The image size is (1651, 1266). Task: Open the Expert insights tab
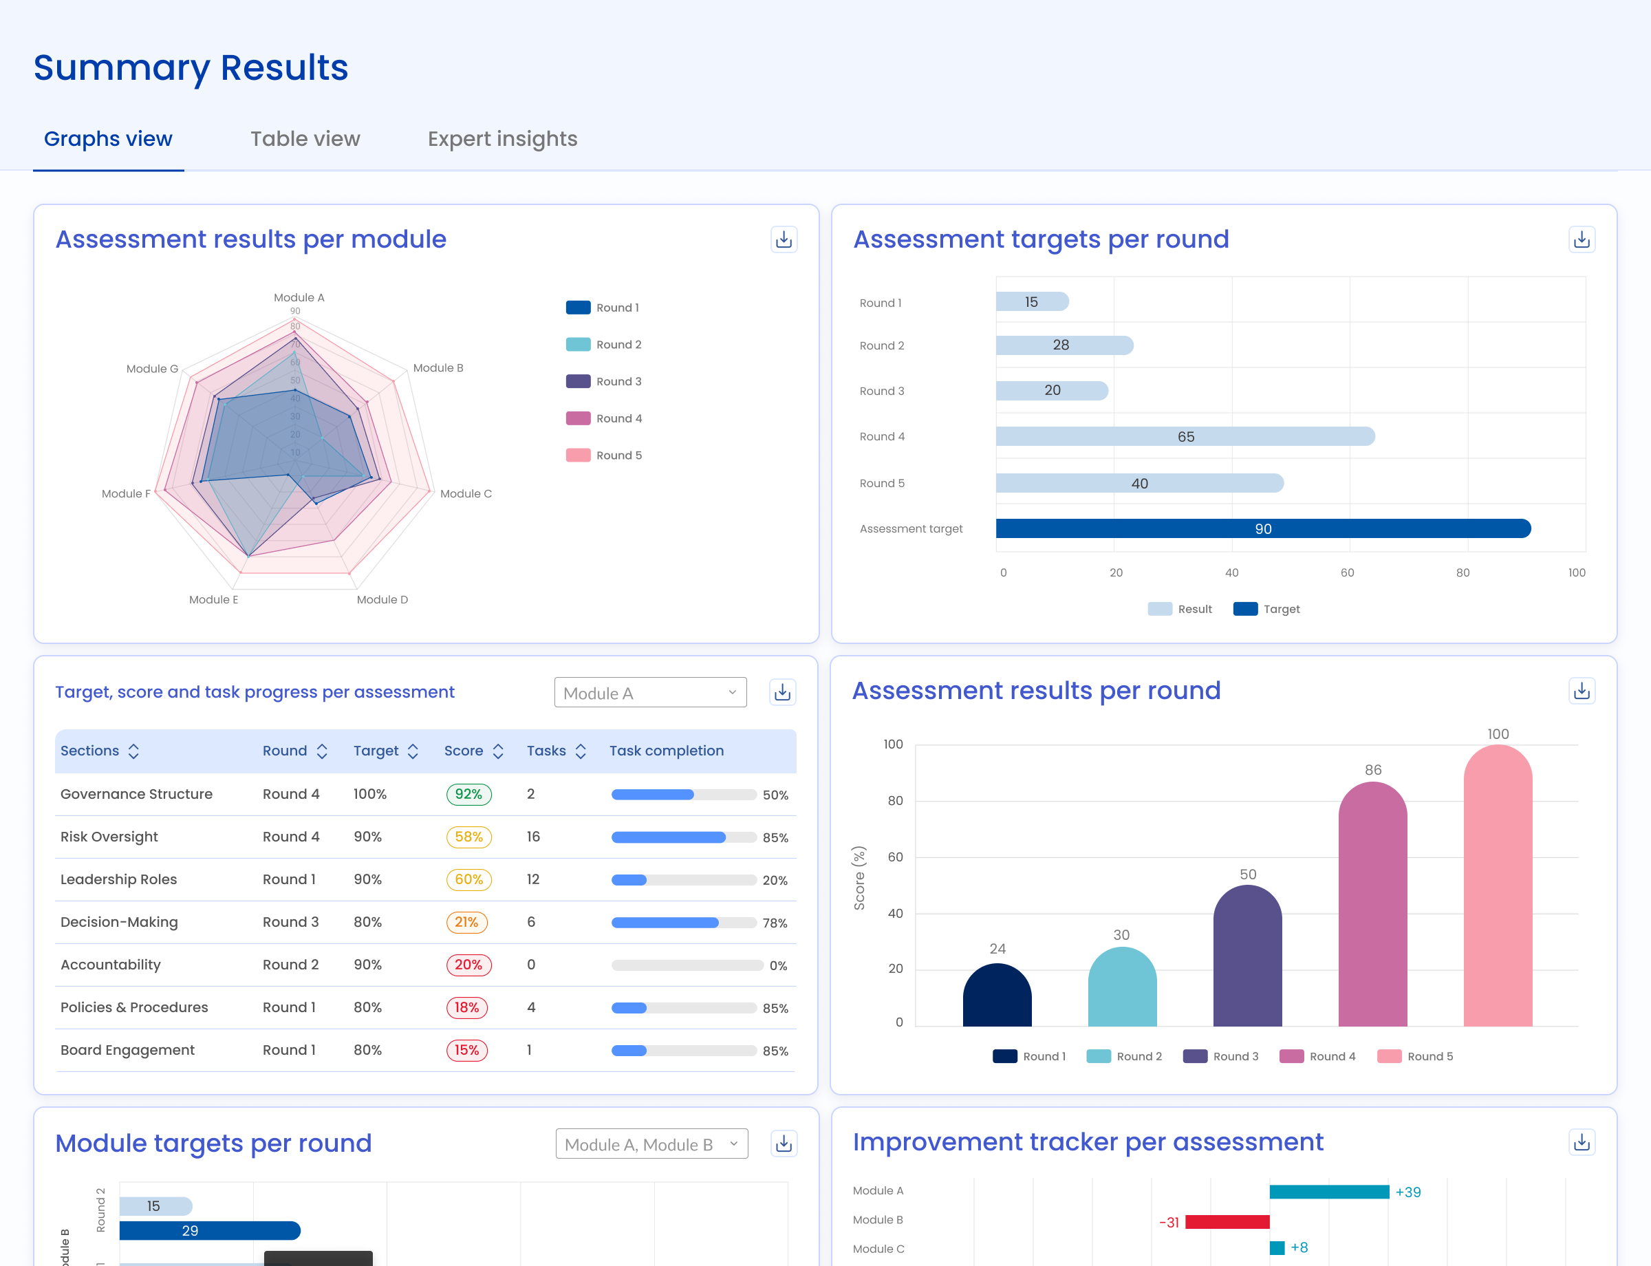coord(503,139)
